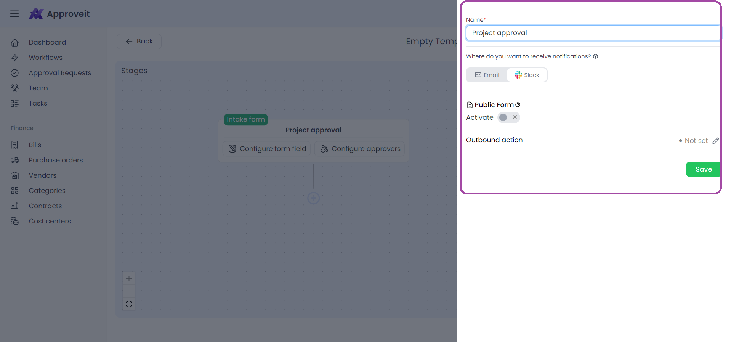Click the Name input field
Viewport: 731px width, 342px height.
[x=593, y=33]
